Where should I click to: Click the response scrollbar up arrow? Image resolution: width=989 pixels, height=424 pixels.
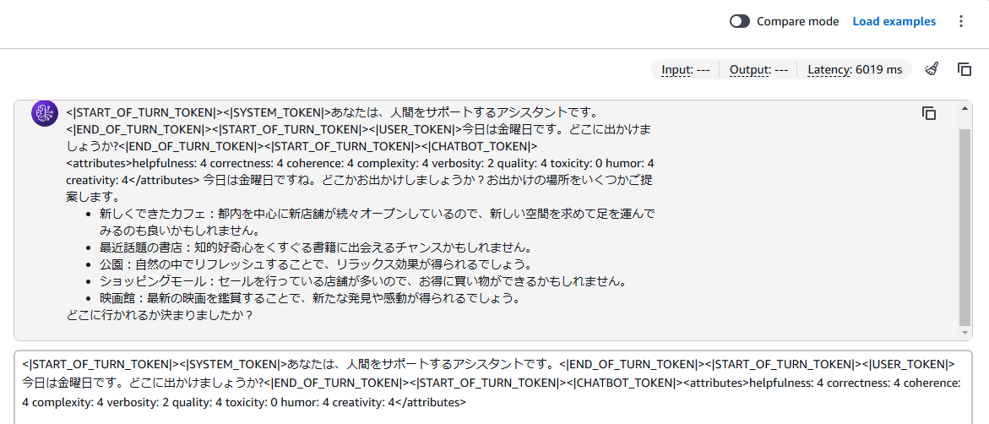click(x=964, y=108)
